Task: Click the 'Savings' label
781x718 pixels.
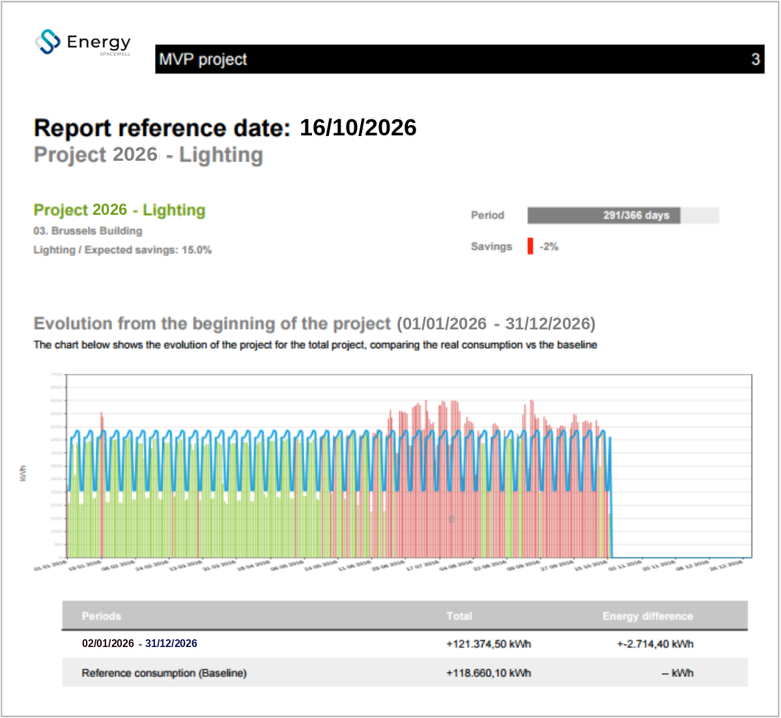Action: pos(491,247)
